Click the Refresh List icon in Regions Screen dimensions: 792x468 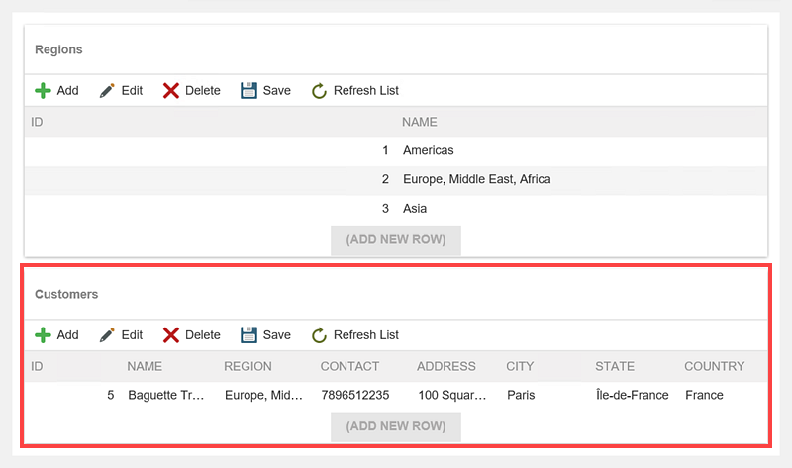[319, 91]
